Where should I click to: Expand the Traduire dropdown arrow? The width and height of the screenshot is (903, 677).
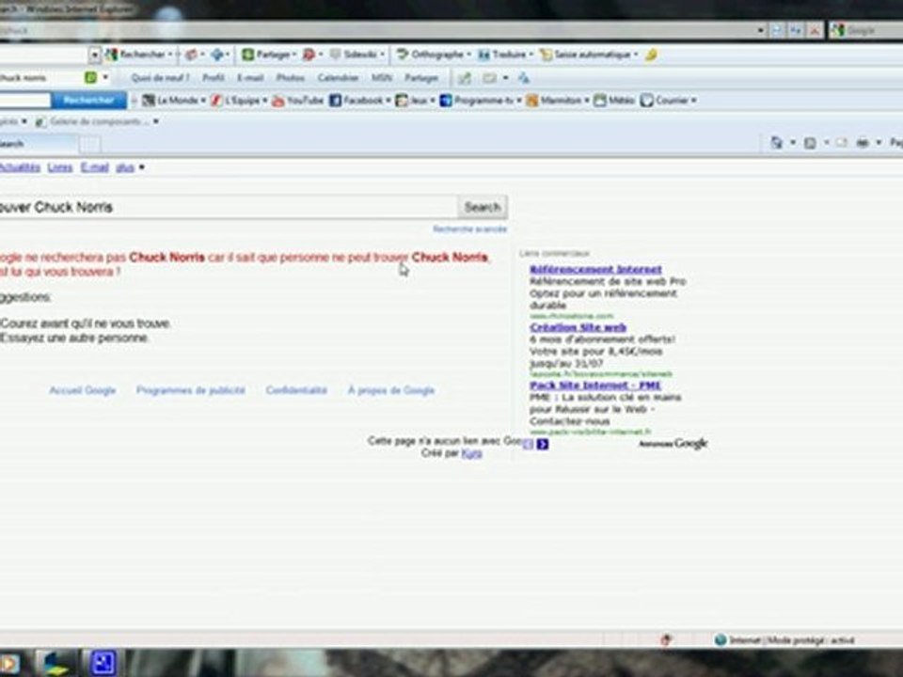click(x=531, y=55)
